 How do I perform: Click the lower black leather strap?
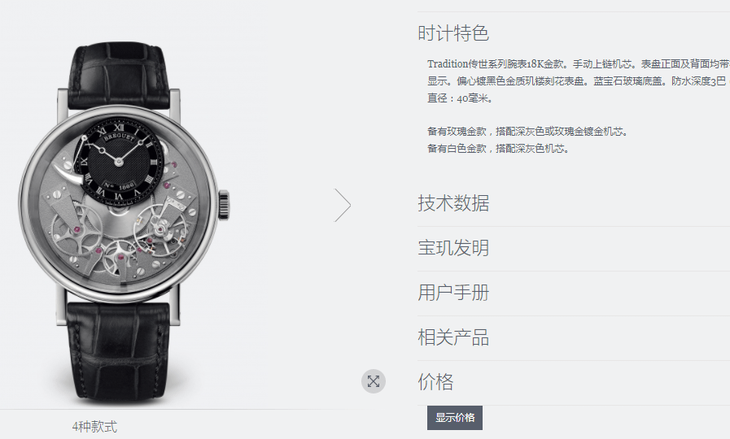click(x=118, y=351)
